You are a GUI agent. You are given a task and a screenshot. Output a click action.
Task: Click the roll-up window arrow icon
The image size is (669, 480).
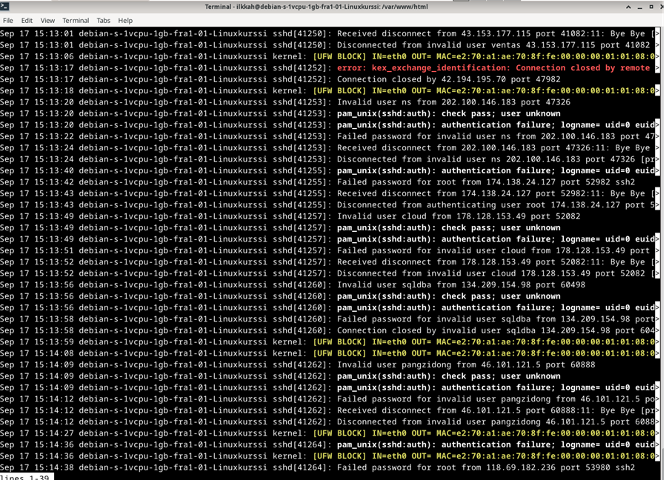pyautogui.click(x=629, y=7)
